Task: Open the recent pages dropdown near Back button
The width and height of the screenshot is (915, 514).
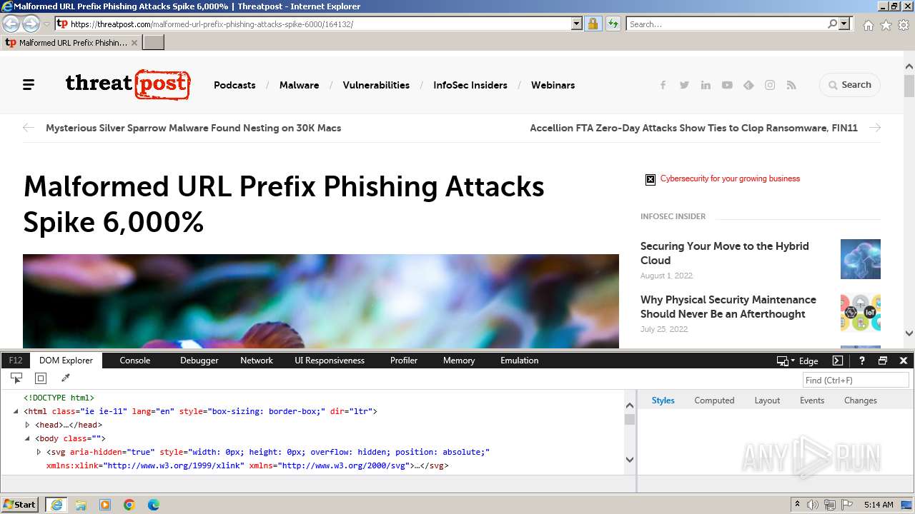Action: coord(46,24)
